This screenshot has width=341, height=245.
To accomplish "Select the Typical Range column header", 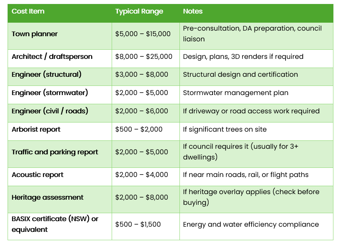I will 139,11.
